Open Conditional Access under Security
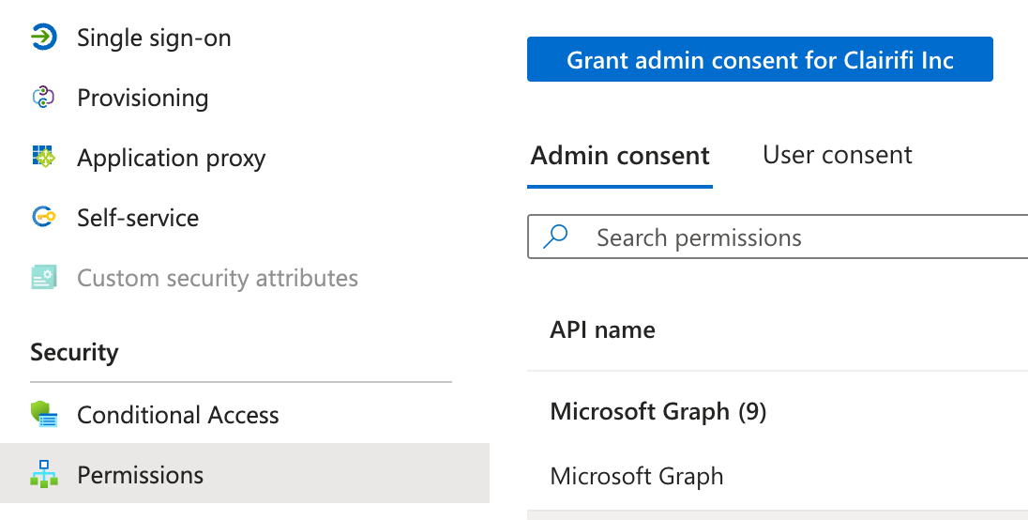This screenshot has width=1028, height=520. click(178, 415)
